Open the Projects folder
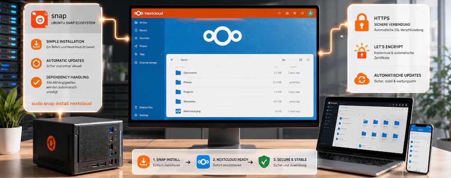This screenshot has width=451, height=178. [x=189, y=92]
